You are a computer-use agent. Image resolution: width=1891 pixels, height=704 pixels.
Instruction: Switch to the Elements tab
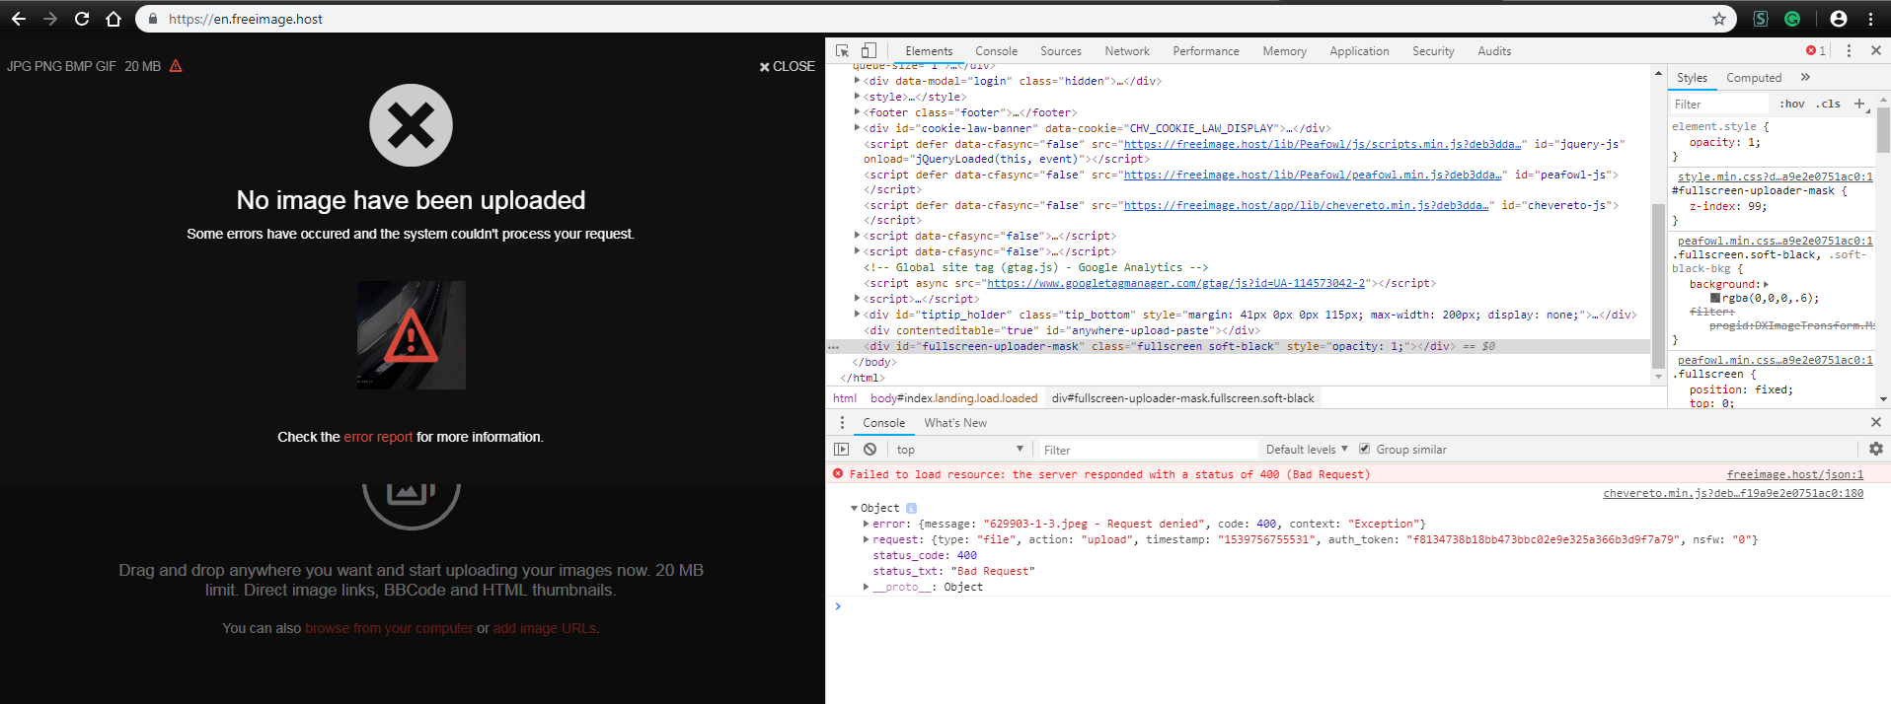click(x=929, y=51)
